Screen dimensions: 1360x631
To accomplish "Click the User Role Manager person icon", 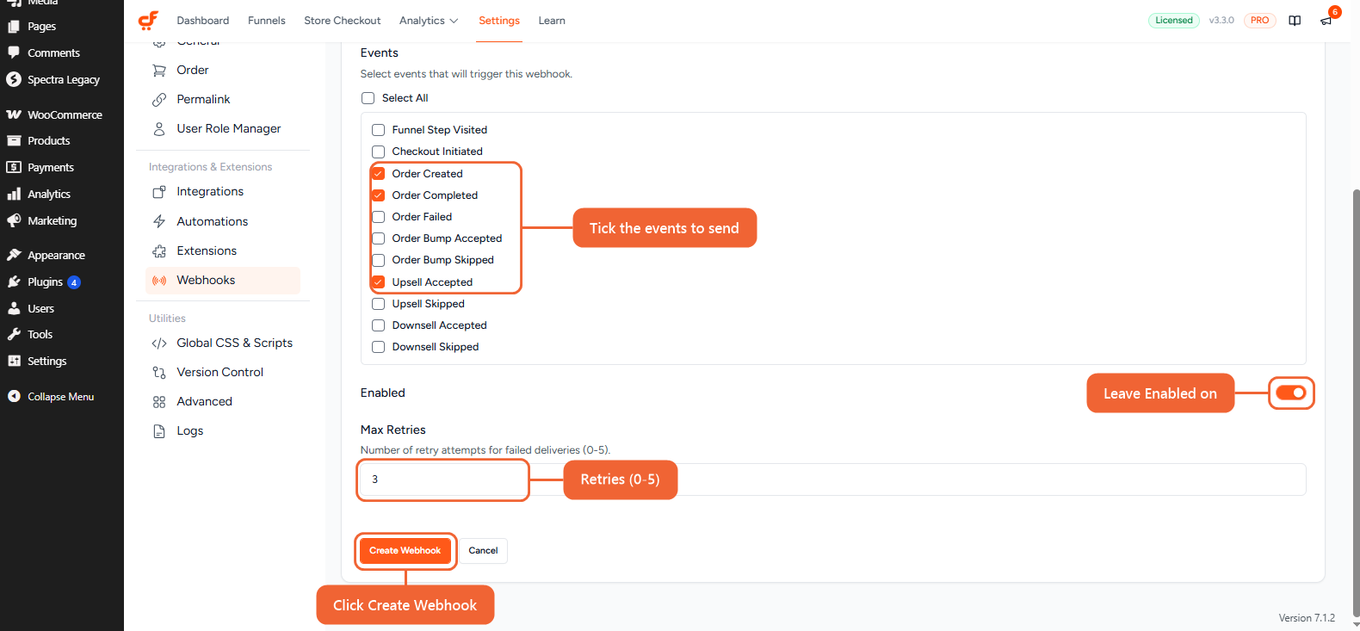I will pos(159,129).
